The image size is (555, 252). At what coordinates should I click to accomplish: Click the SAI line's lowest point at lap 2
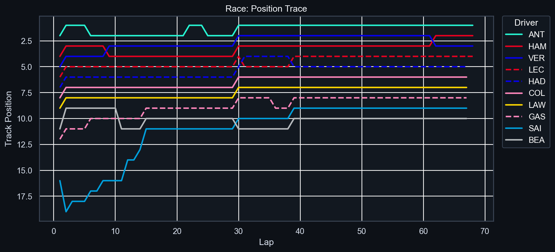coord(66,211)
